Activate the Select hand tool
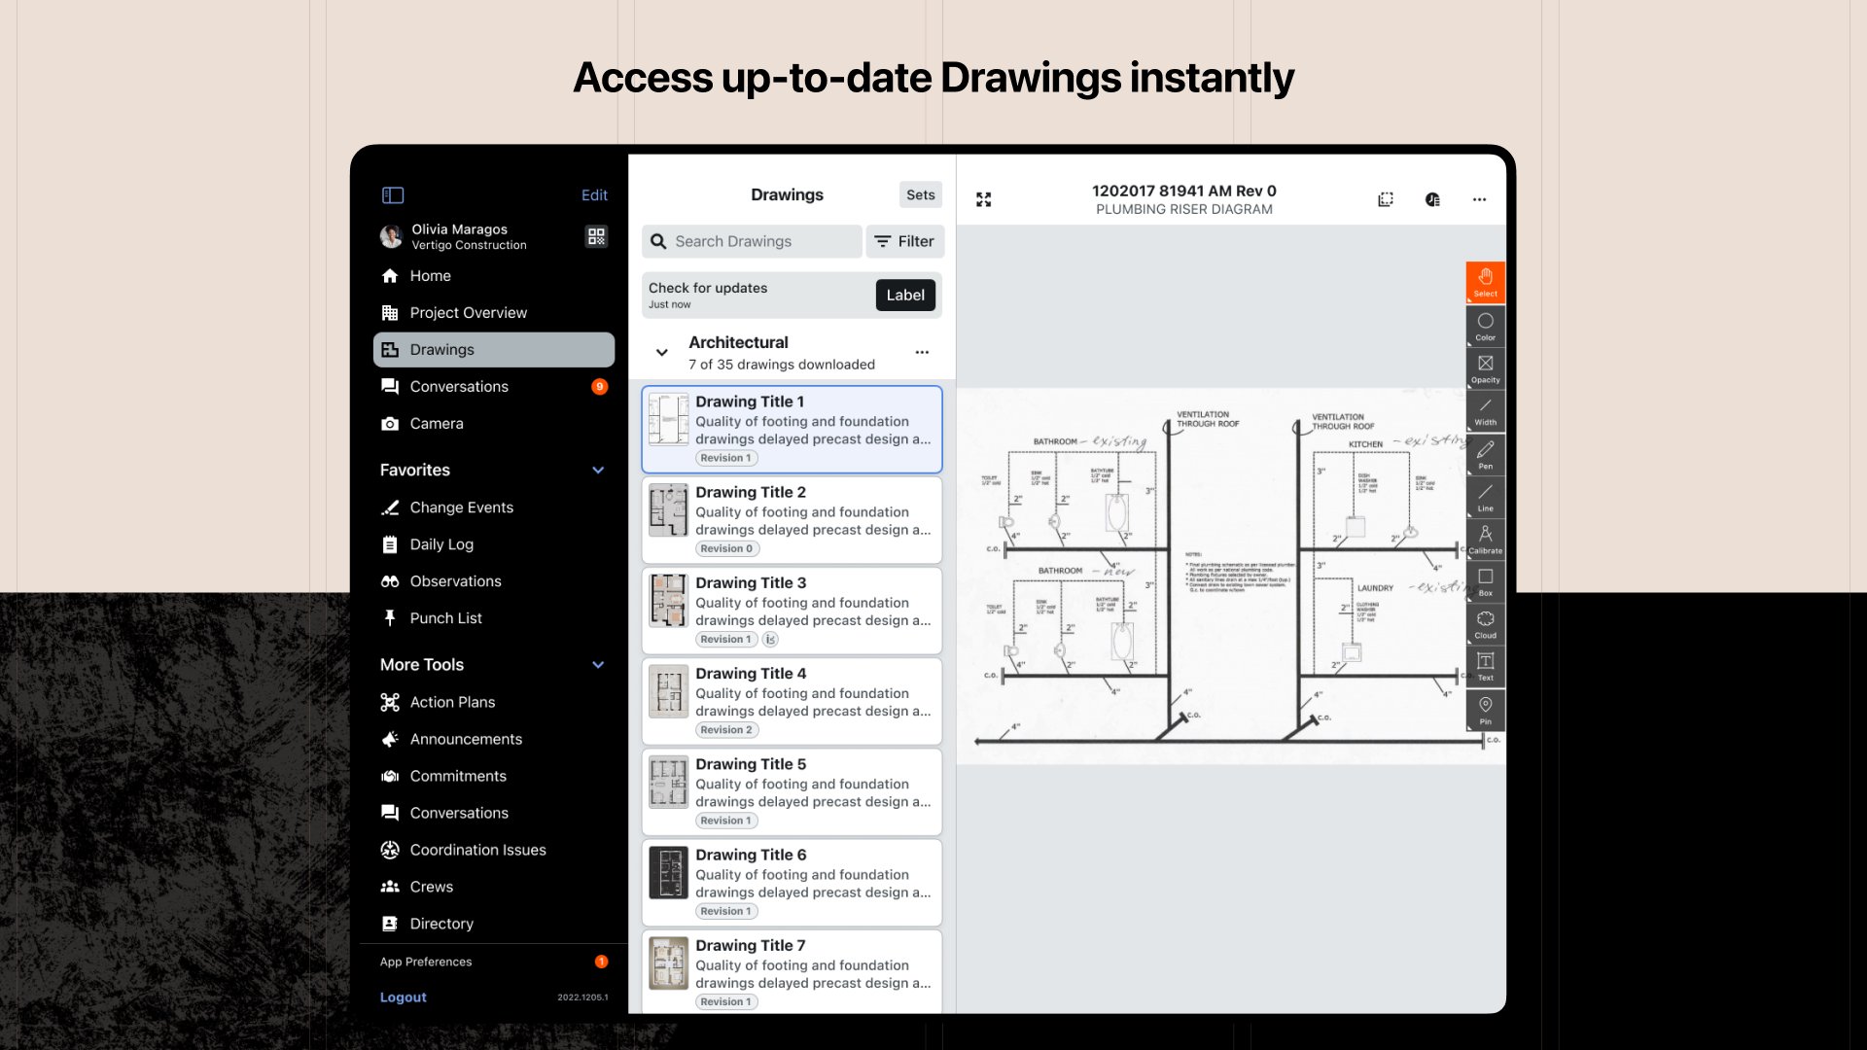This screenshot has height=1050, width=1867. [1485, 282]
